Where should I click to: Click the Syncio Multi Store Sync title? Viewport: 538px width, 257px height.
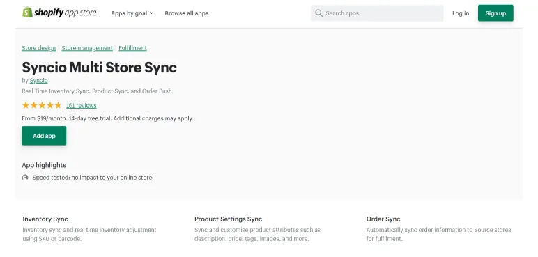99,68
